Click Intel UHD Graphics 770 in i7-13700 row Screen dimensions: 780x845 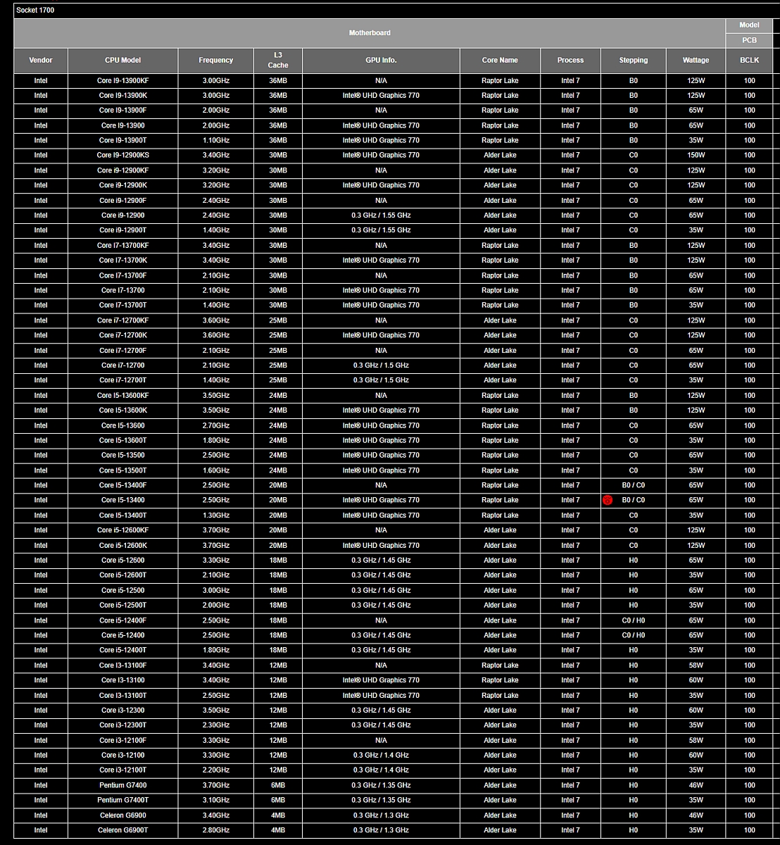(381, 291)
